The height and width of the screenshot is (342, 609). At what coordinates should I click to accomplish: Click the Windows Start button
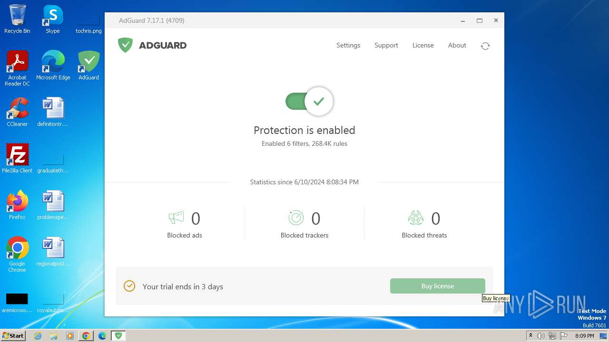[13, 335]
